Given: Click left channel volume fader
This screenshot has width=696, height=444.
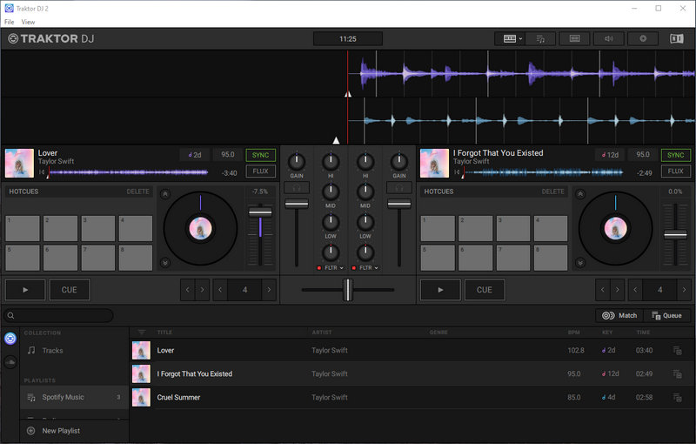Looking at the screenshot, I should 297,204.
